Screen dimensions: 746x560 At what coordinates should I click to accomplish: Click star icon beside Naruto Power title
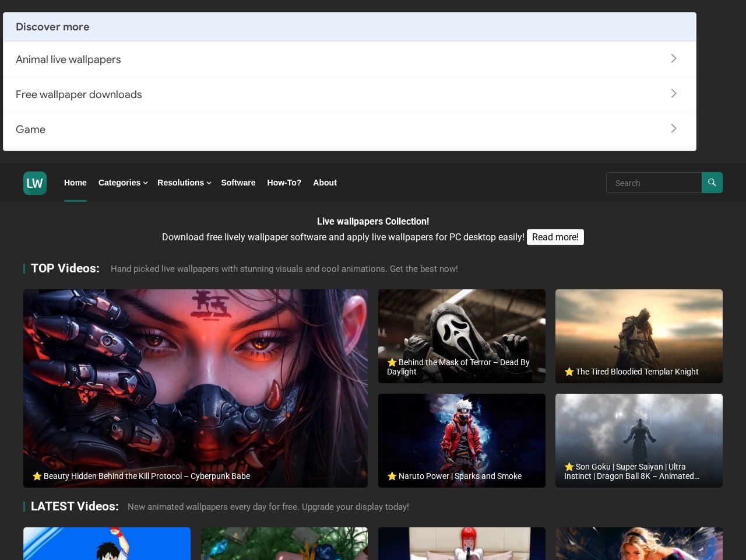click(392, 476)
